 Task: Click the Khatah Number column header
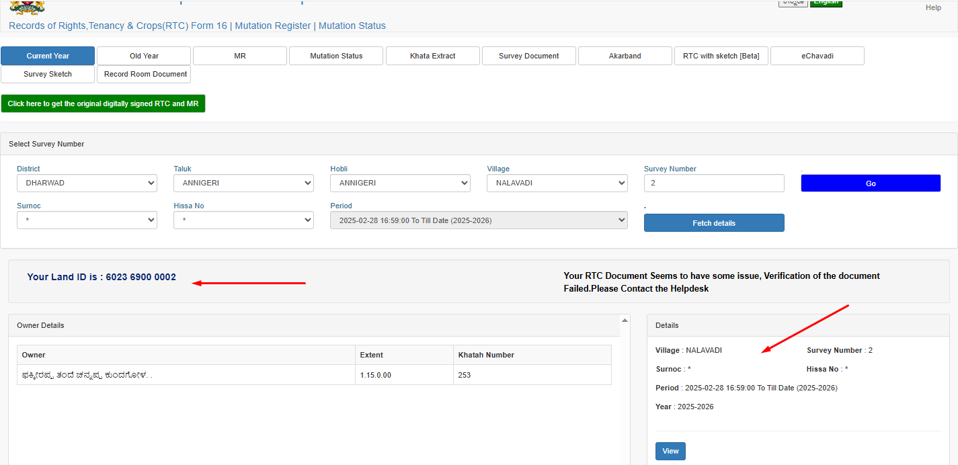[x=532, y=355]
